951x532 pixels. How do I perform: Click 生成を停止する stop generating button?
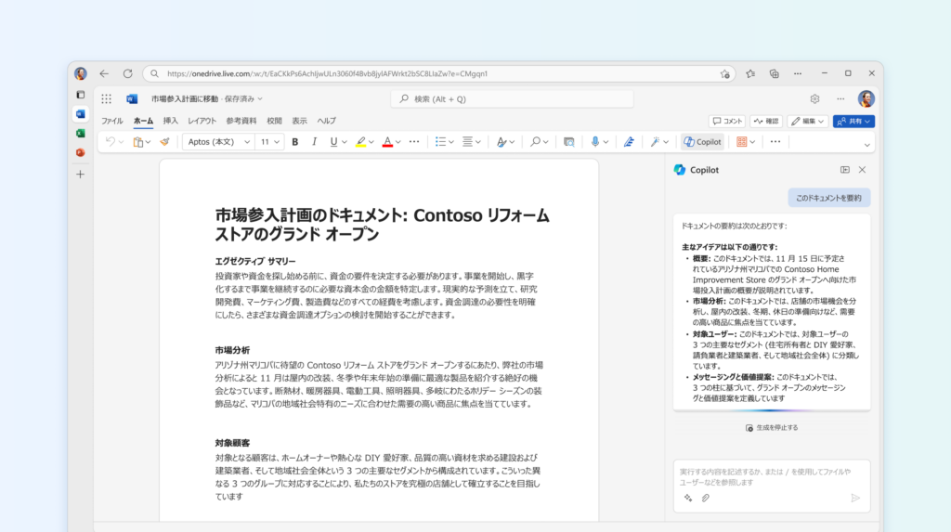(x=772, y=428)
